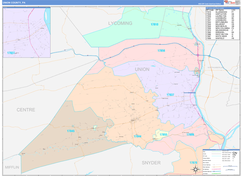
Task: Open the Lewisburg inset map thumbnail
Action: click(x=27, y=32)
